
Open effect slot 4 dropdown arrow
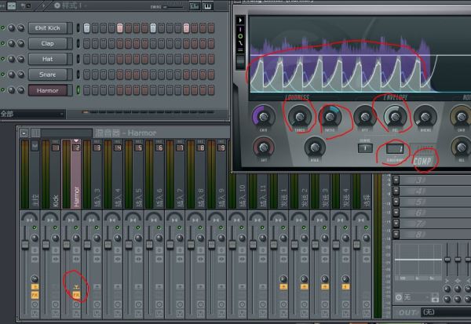(x=396, y=191)
